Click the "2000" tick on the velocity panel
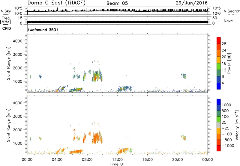The height and width of the screenshot is (166, 240). click(18, 130)
